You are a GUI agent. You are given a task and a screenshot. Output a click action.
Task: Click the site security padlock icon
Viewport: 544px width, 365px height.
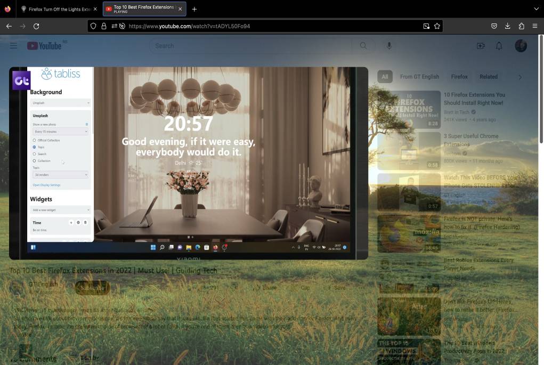coord(104,26)
